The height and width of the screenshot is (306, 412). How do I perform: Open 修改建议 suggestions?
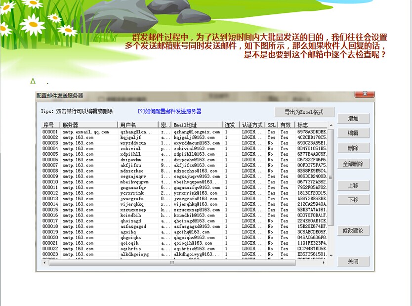tap(353, 230)
